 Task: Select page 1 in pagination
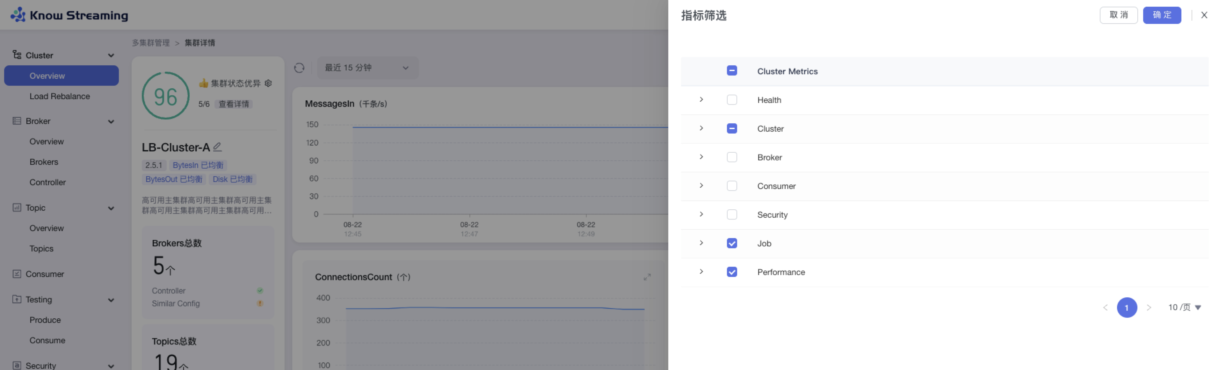click(x=1127, y=308)
